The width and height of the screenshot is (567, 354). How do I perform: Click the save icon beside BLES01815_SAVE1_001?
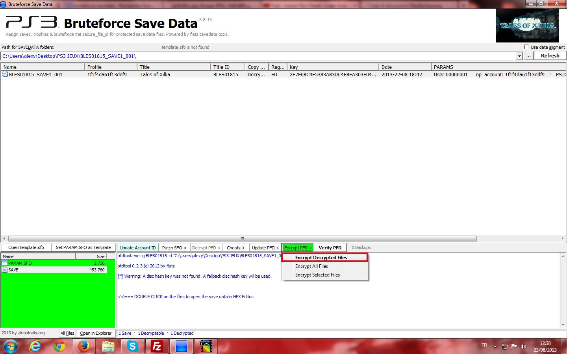tap(5, 74)
